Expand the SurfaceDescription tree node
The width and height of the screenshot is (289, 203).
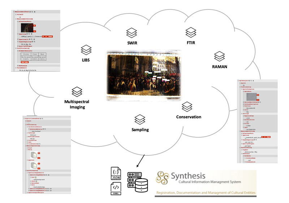tap(243, 104)
